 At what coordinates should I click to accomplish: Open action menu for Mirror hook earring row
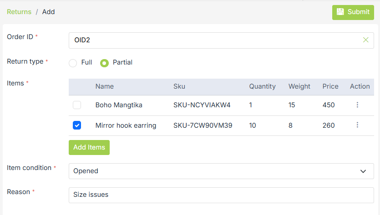tap(357, 125)
